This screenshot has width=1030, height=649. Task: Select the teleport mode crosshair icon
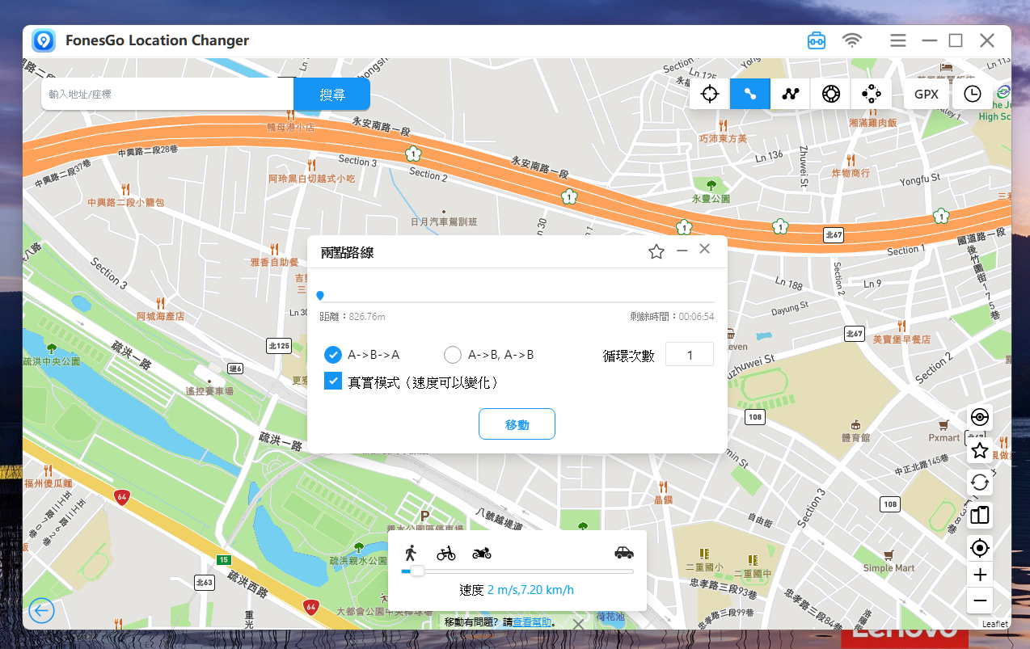(x=710, y=94)
